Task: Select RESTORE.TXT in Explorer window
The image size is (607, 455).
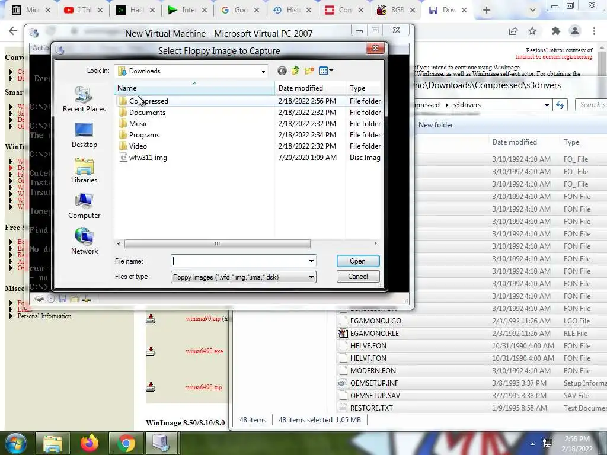Action: 371,408
